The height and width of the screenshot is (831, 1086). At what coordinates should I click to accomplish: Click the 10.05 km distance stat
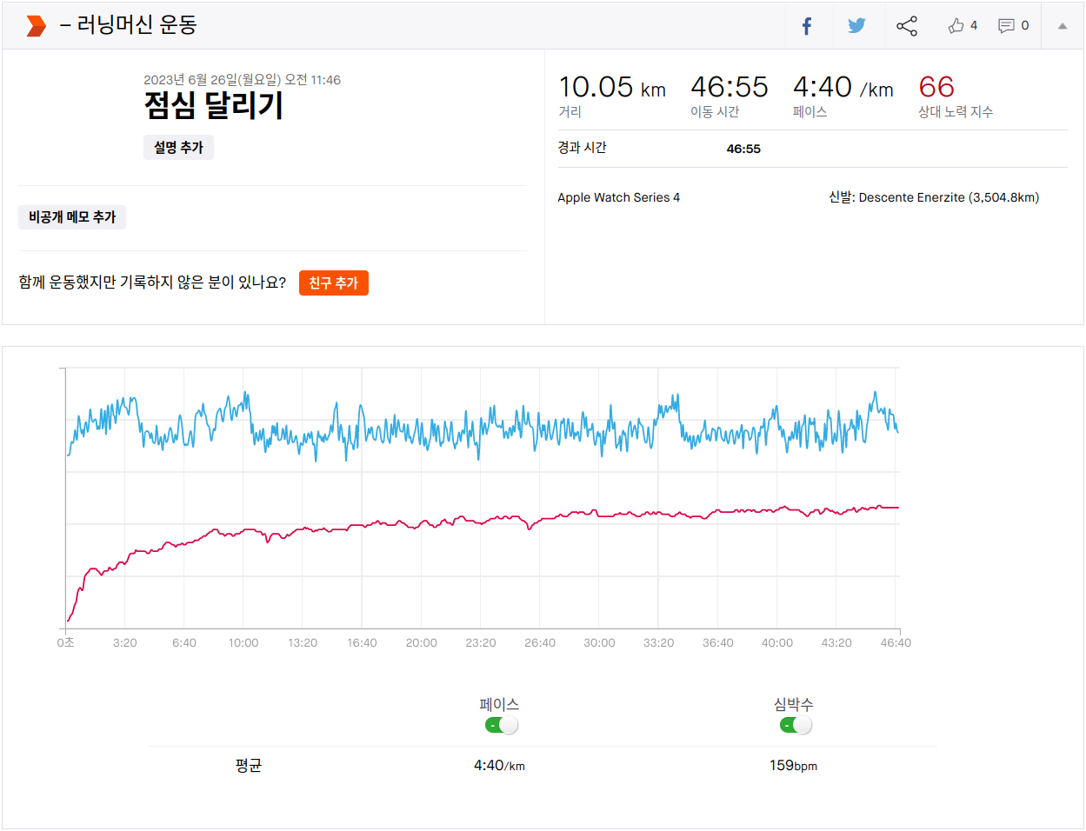point(611,87)
